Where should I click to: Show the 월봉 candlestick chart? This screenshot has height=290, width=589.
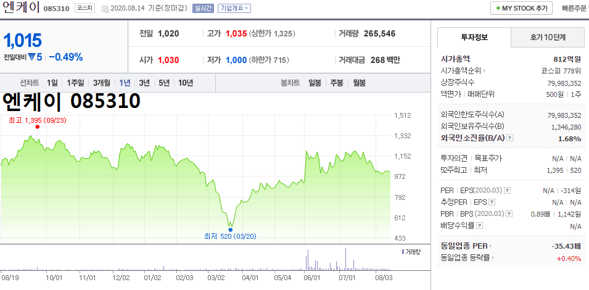359,83
